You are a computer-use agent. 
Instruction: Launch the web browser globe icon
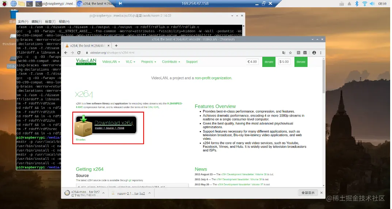coord(14,4)
